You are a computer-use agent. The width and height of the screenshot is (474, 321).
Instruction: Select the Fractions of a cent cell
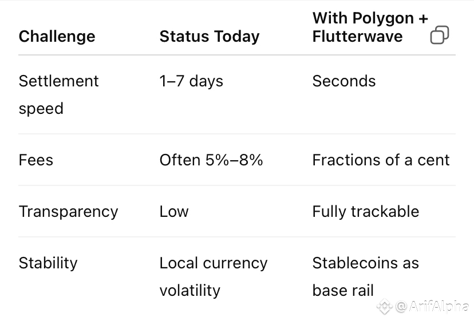(x=381, y=160)
